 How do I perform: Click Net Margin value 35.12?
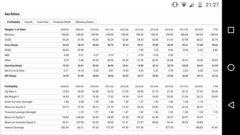80,97
